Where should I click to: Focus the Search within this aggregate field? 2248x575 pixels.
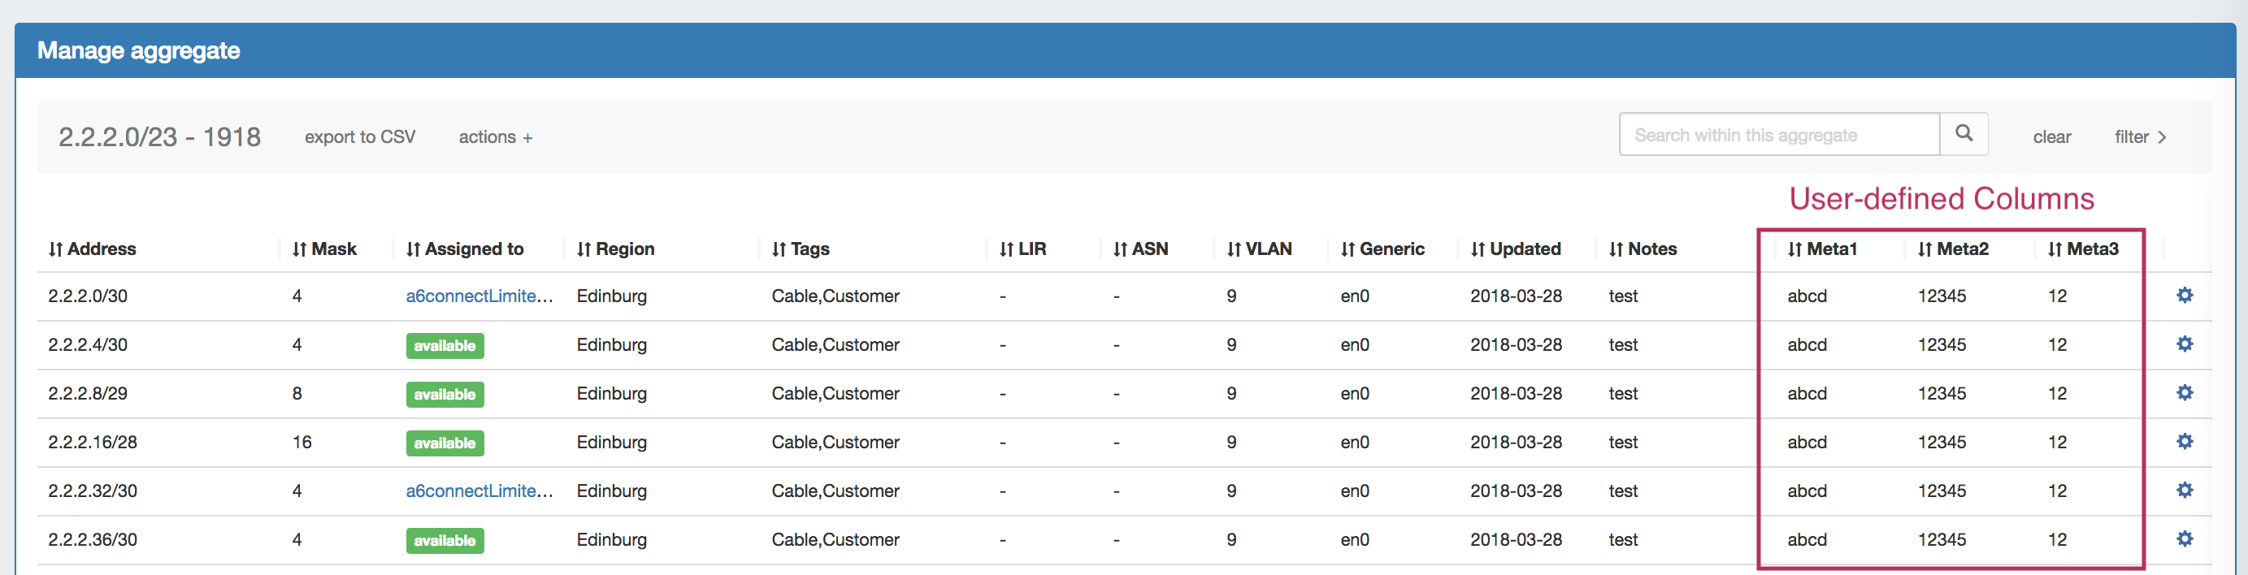(1777, 134)
